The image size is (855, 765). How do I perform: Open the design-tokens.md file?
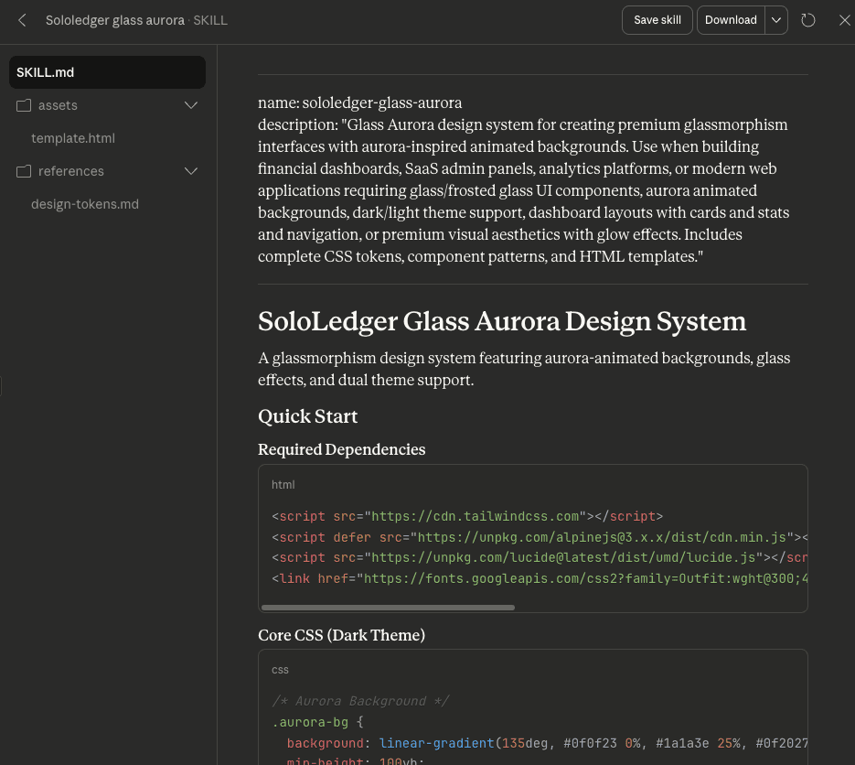[x=85, y=204]
